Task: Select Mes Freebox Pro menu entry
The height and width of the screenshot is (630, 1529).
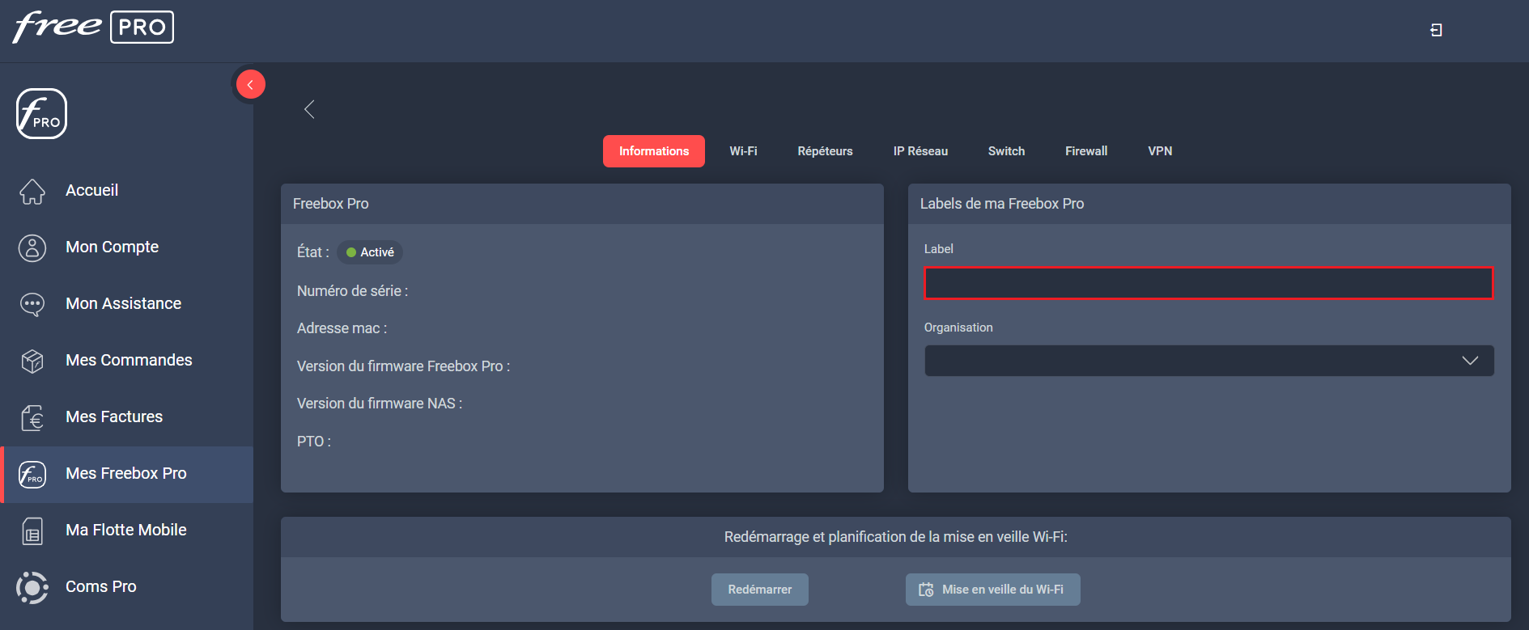Action: click(126, 473)
